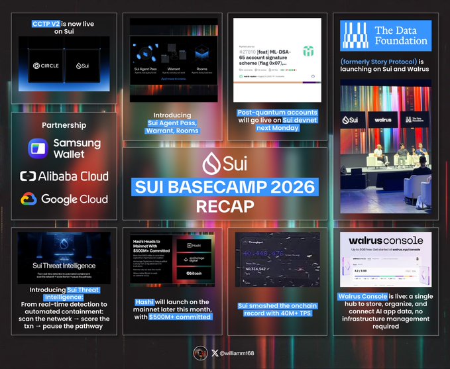Click the "Alibaba Cloud" text
The image size is (450, 369).
[x=73, y=176]
